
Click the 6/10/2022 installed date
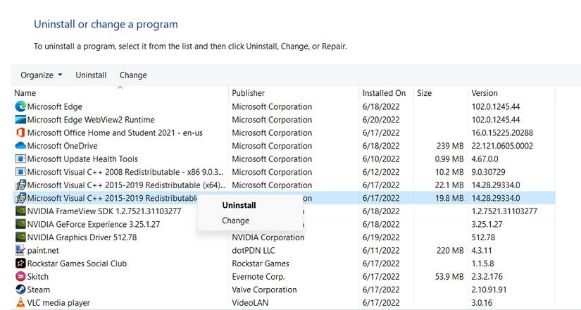381,159
